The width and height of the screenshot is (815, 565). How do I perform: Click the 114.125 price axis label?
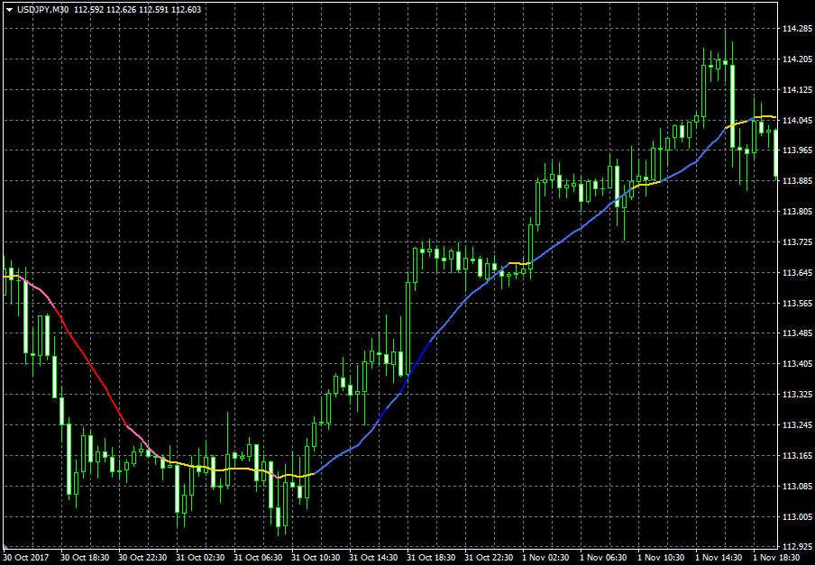[796, 90]
